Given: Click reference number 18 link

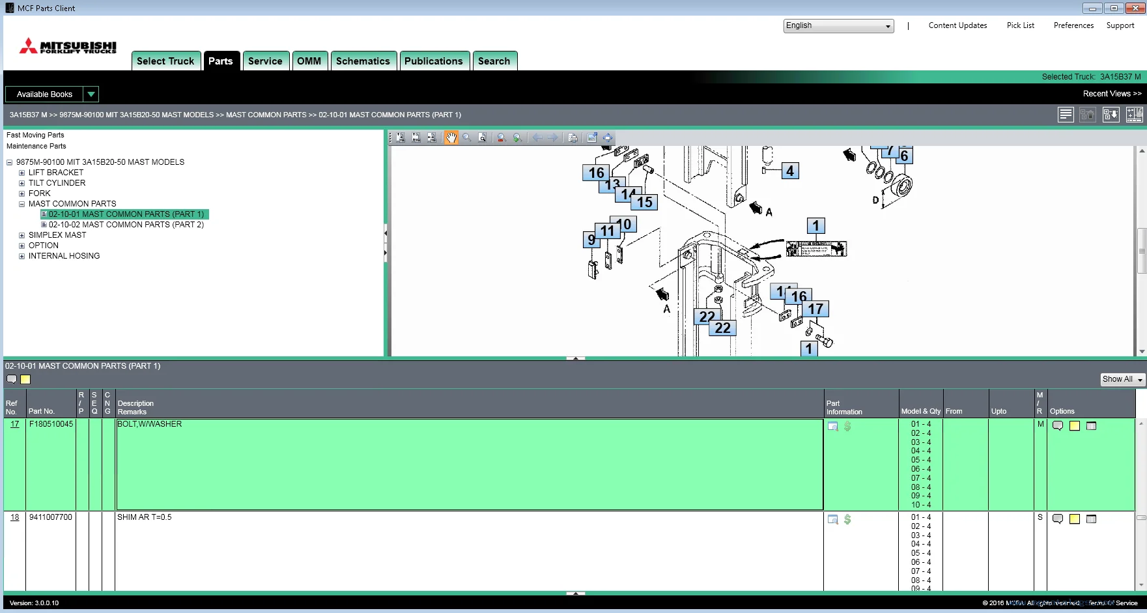Looking at the screenshot, I should [14, 517].
